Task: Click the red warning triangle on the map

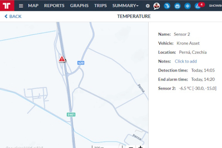Action: (62, 59)
